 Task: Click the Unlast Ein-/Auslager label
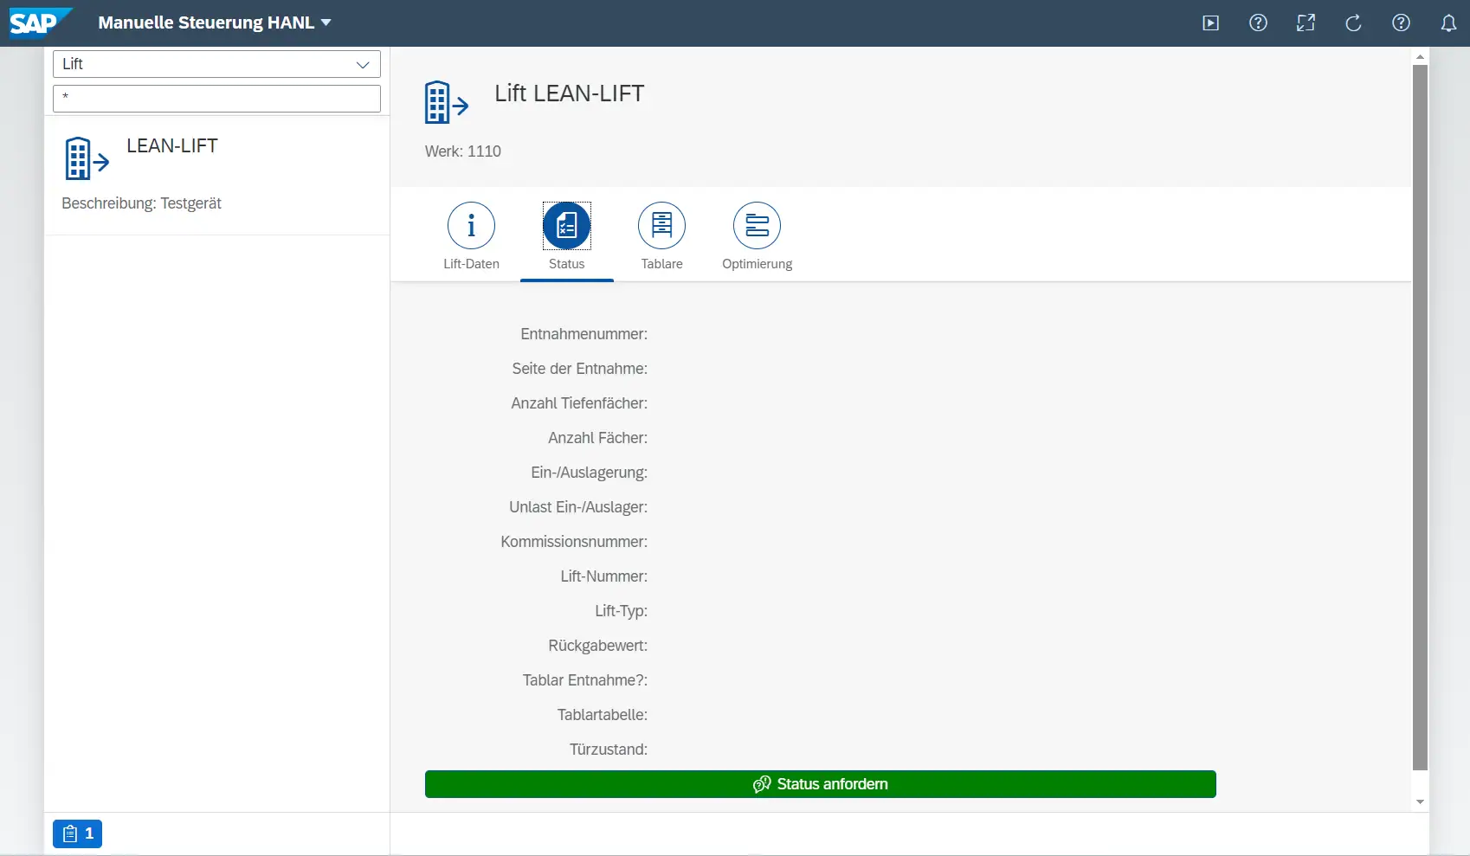click(x=578, y=507)
